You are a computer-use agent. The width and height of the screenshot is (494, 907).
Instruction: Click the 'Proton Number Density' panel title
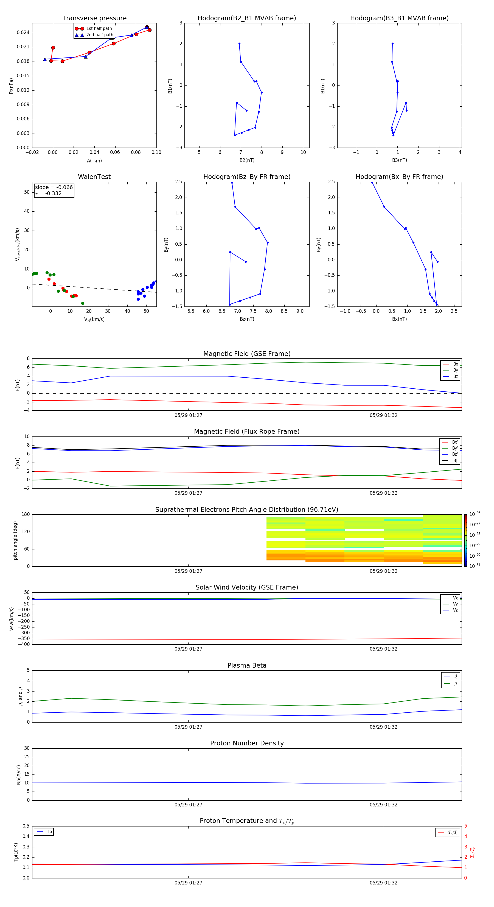247,743
